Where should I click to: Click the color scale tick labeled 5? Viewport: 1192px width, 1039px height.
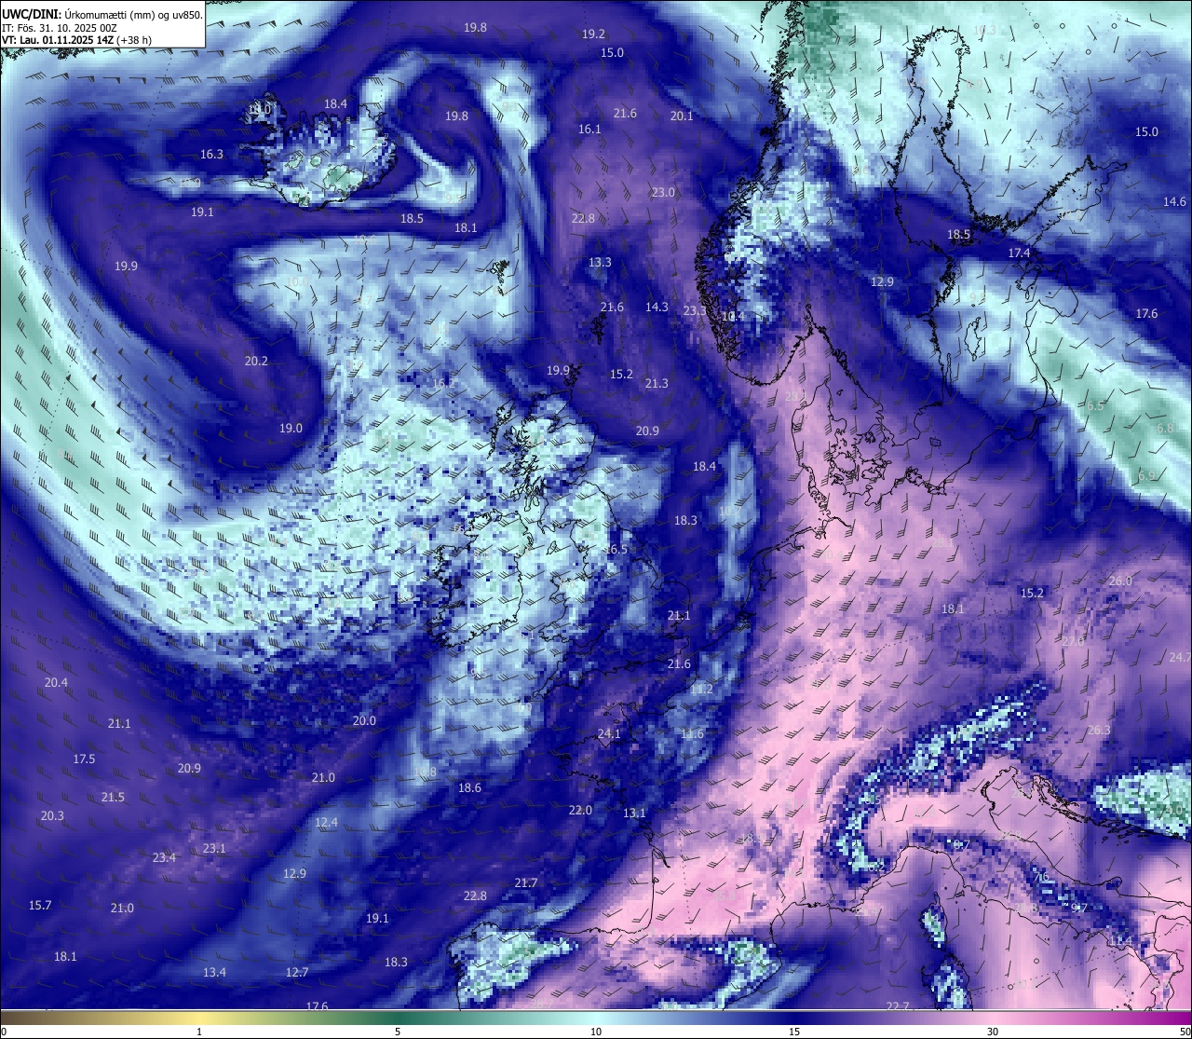pos(398,1032)
